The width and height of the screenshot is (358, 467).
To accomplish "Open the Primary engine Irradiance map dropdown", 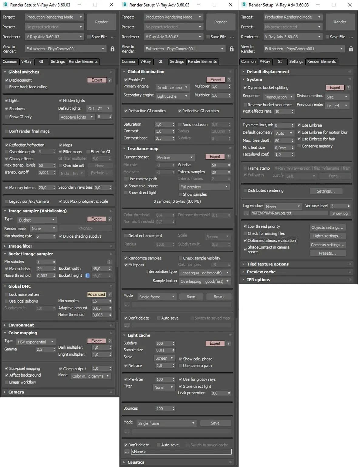I will point(173,87).
